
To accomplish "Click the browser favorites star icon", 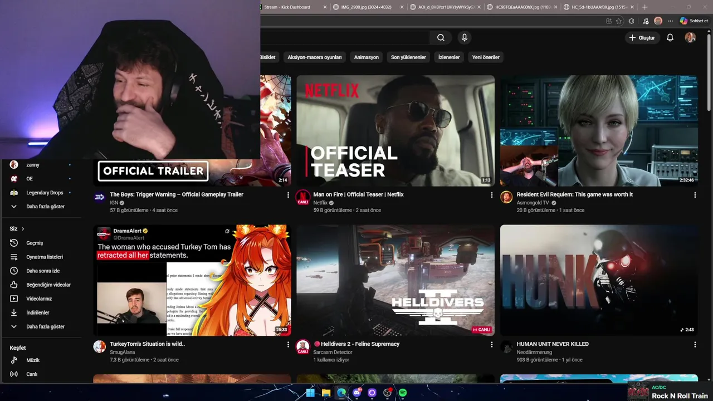I will click(619, 21).
